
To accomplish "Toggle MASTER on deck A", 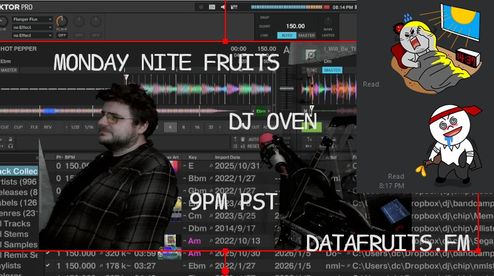I will click(9, 70).
